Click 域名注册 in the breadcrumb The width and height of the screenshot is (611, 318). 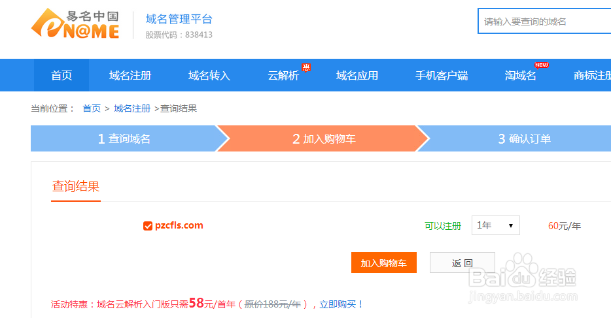(132, 108)
